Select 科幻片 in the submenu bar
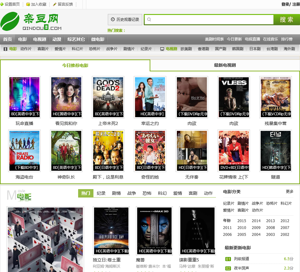 coord(77,49)
